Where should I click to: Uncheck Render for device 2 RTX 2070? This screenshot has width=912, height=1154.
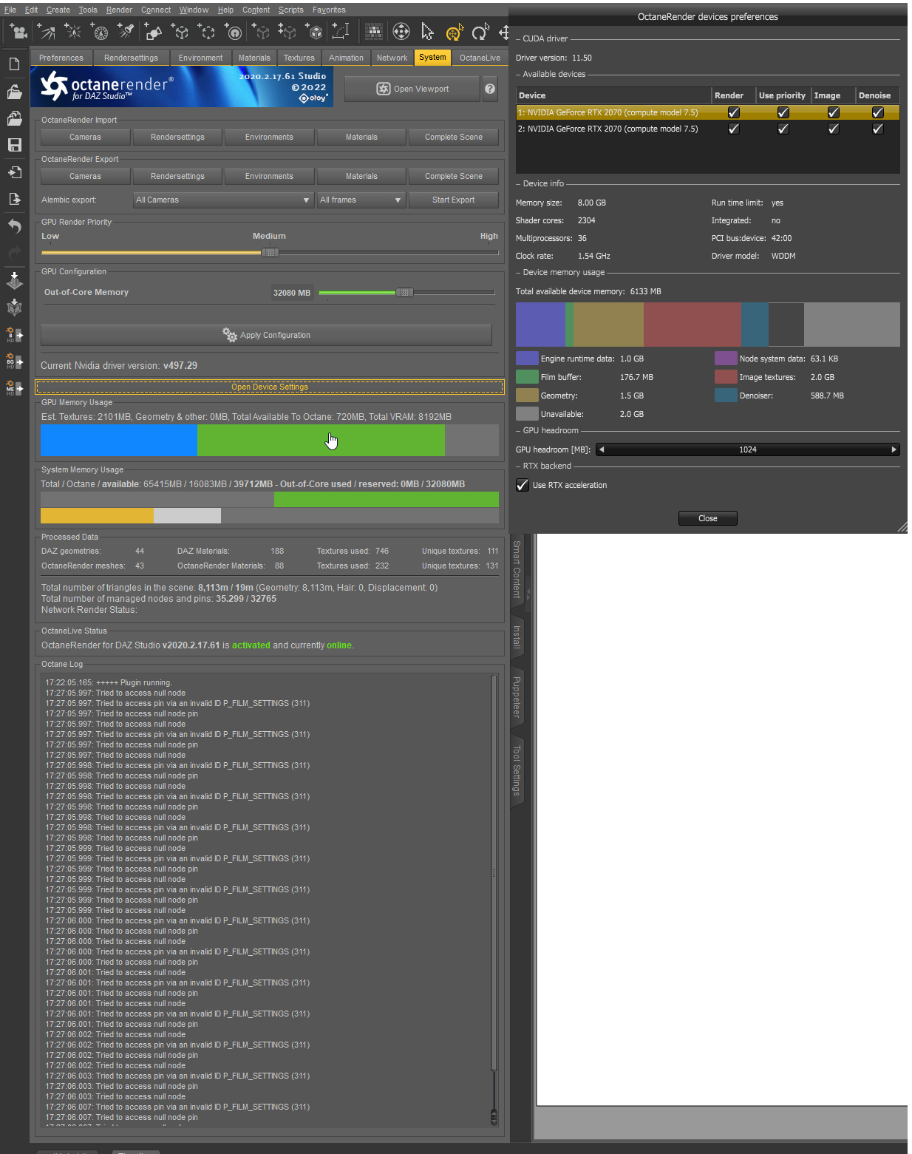(734, 129)
